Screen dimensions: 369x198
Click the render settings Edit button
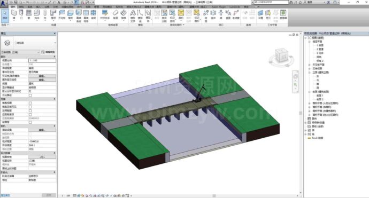(42, 130)
